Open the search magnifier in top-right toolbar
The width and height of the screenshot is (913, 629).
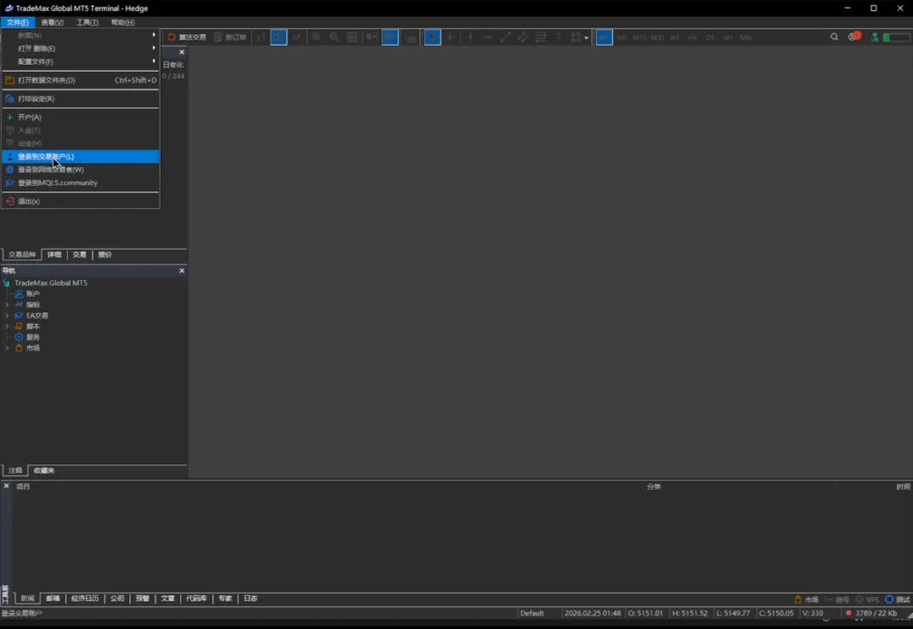point(834,37)
